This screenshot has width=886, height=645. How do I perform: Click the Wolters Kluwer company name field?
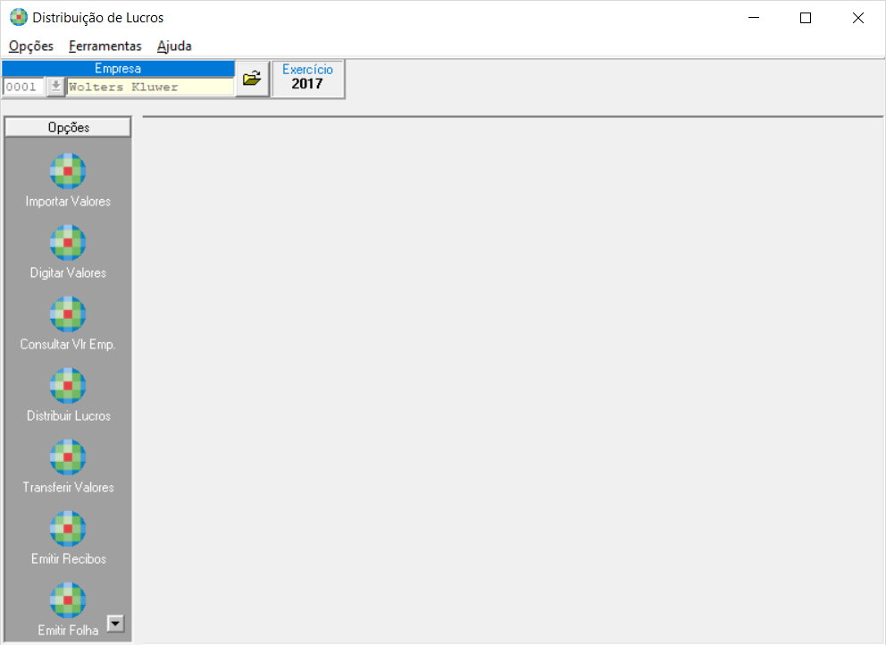(150, 87)
